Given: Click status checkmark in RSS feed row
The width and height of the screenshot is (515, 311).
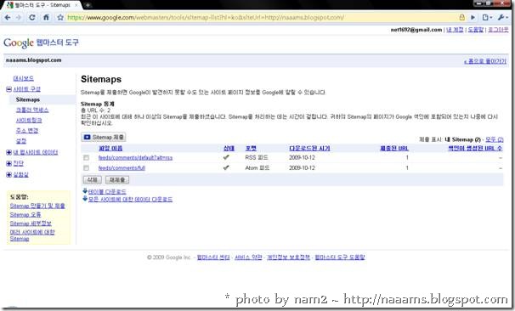Looking at the screenshot, I should (226, 157).
